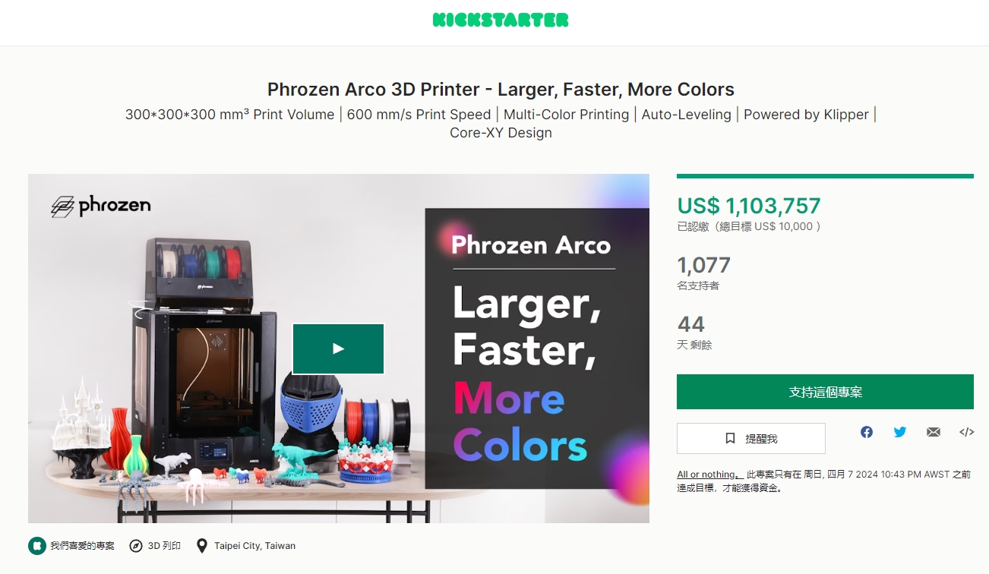The width and height of the screenshot is (989, 574).
Task: Click the US$ 1,103,757 pledged amount
Action: click(x=749, y=206)
